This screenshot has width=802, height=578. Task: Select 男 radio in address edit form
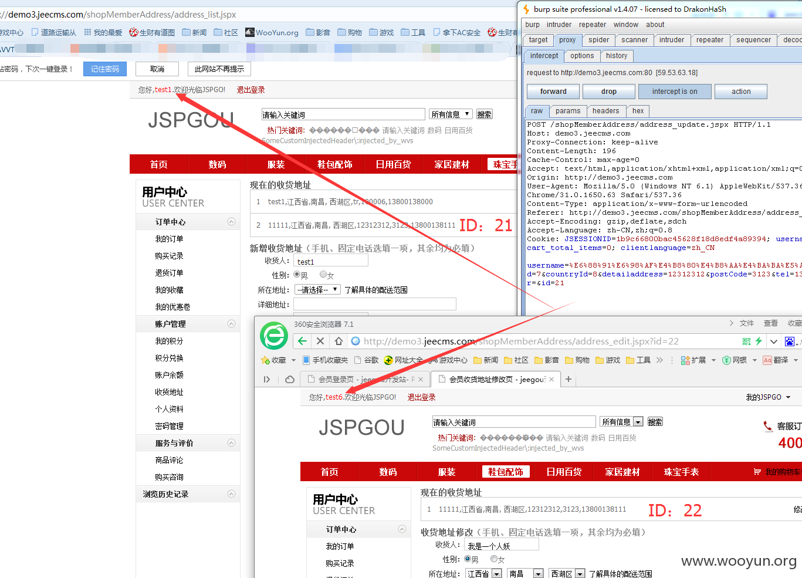pyautogui.click(x=468, y=559)
